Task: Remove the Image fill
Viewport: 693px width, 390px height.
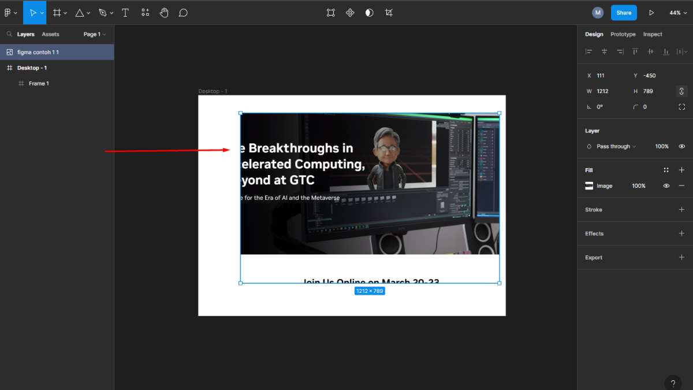Action: point(681,186)
